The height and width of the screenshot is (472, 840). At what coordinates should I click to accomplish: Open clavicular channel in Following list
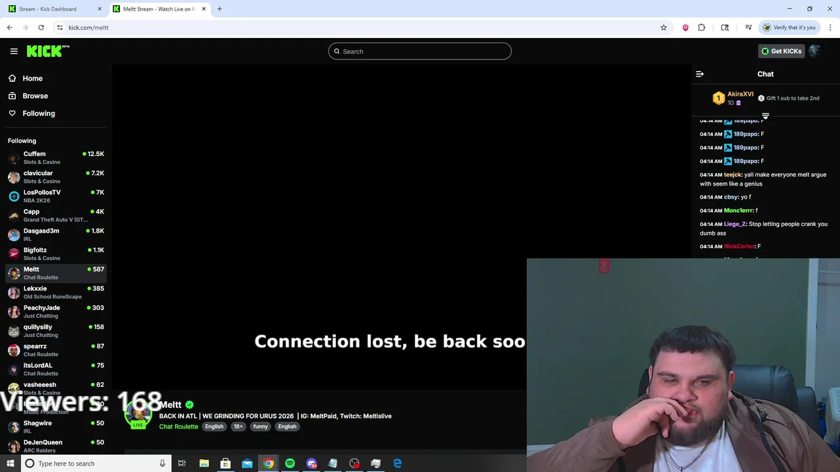56,177
